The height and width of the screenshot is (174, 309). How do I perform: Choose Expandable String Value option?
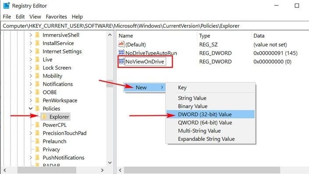210,139
